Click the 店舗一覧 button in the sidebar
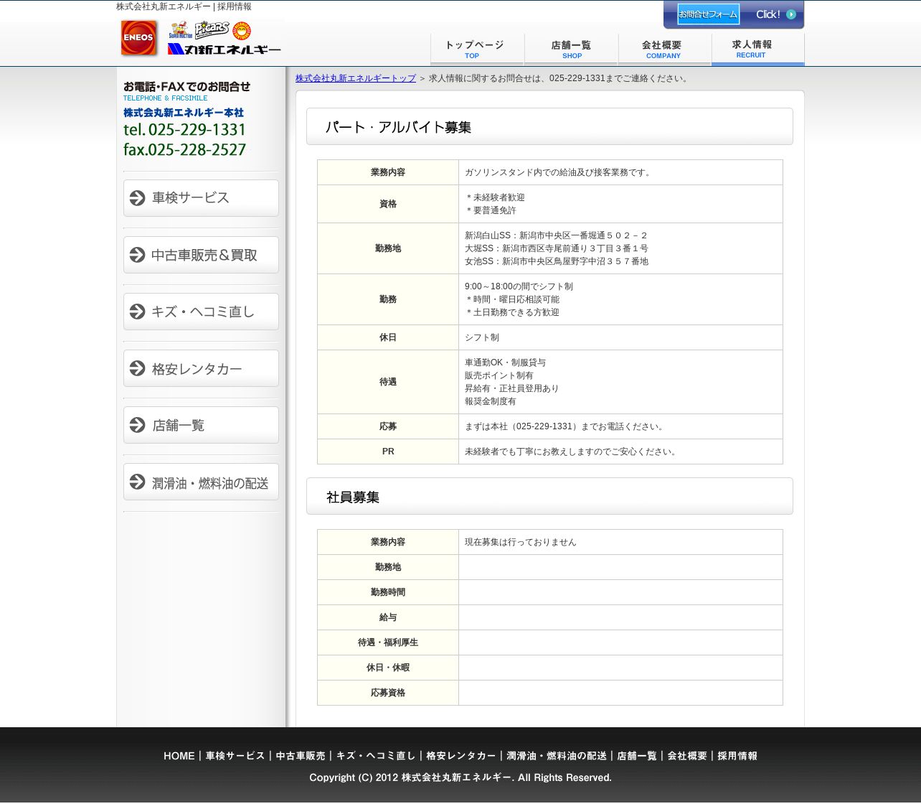 pos(201,425)
